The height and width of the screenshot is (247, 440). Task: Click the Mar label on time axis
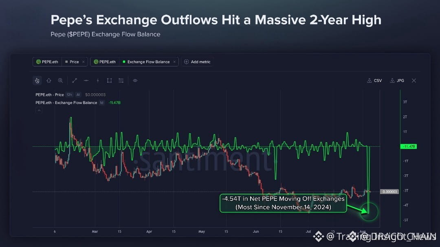[95, 232]
